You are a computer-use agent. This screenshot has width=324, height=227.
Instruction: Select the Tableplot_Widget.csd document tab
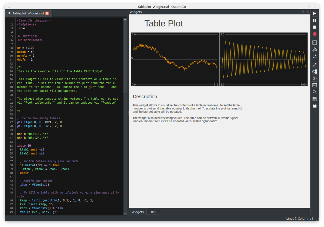pos(28,13)
